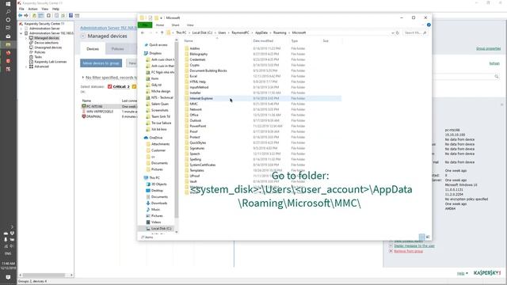Open address bar history dropdown in Explorer
This screenshot has width=507, height=285.
393,32
